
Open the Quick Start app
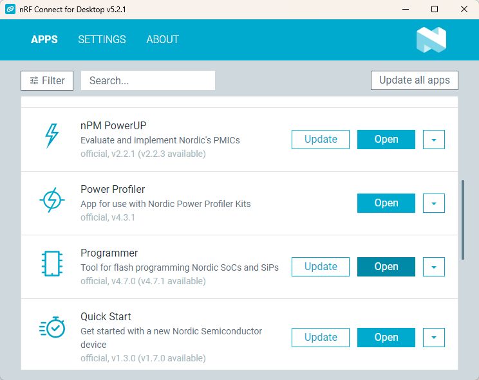386,338
